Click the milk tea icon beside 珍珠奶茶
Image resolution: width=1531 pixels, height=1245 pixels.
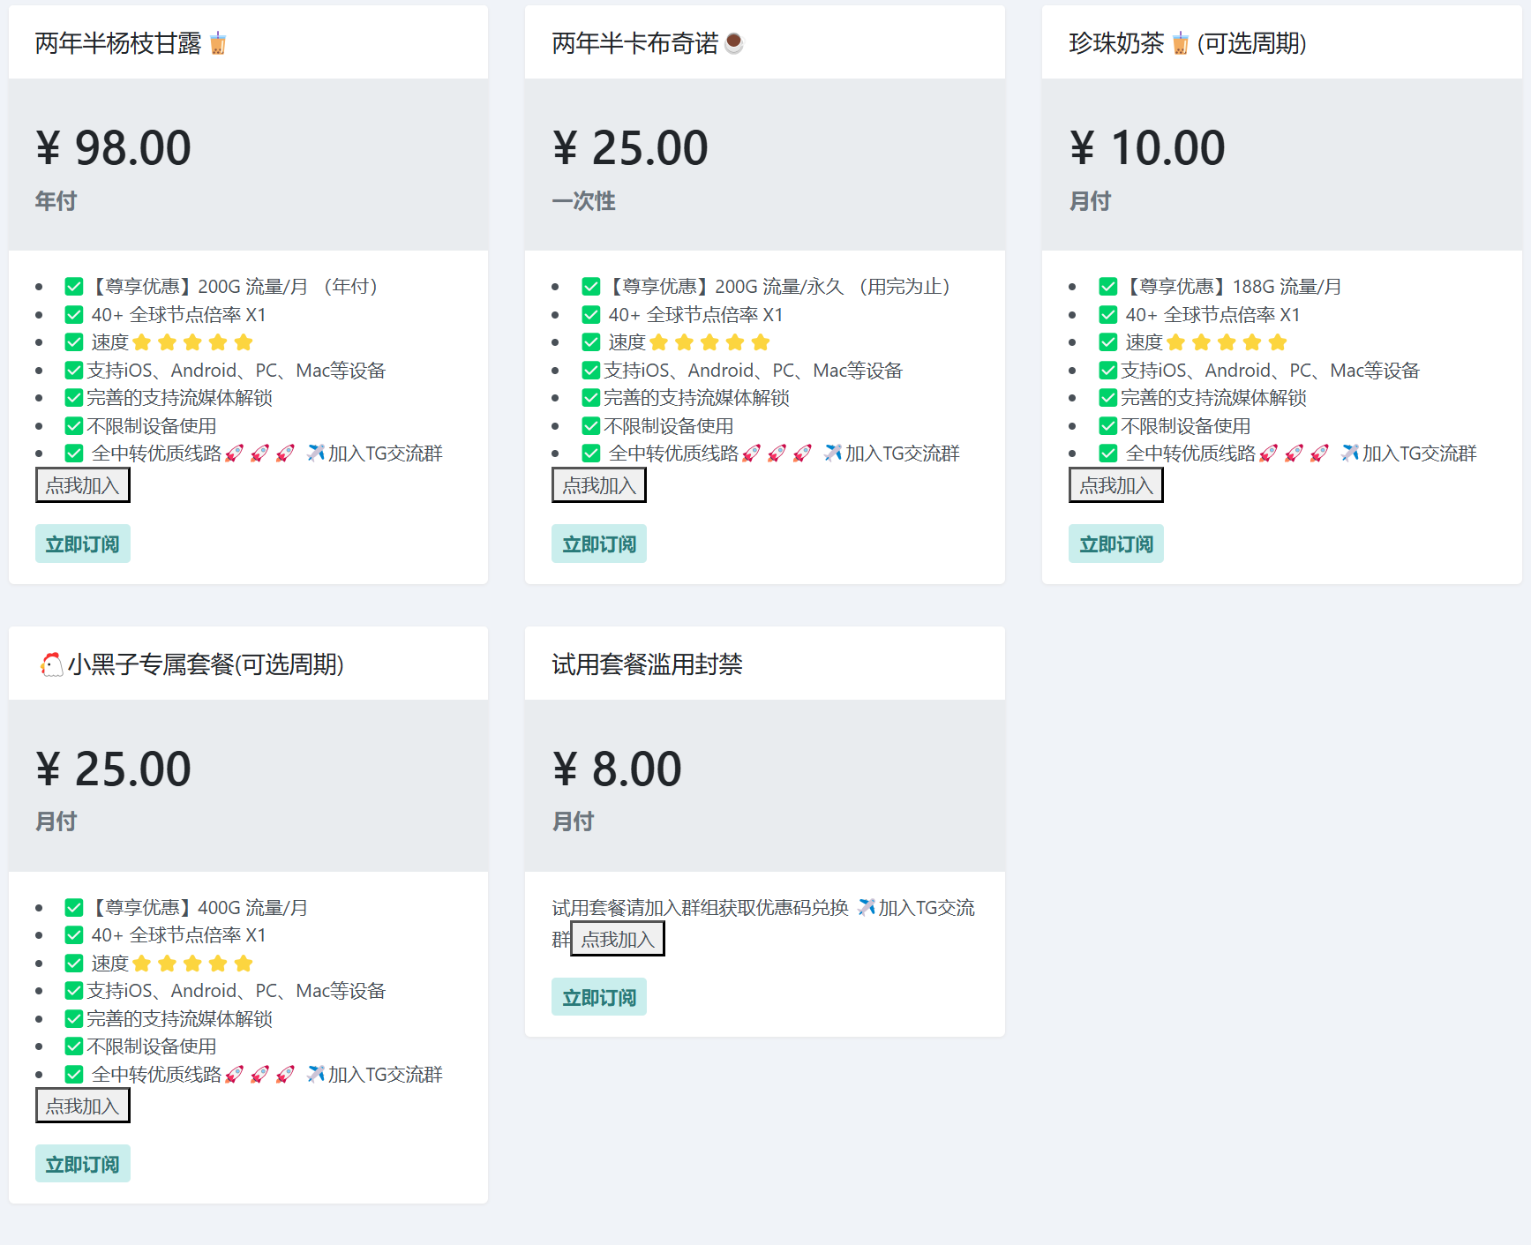1181,43
